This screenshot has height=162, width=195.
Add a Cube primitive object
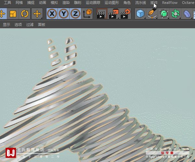(x=140, y=14)
